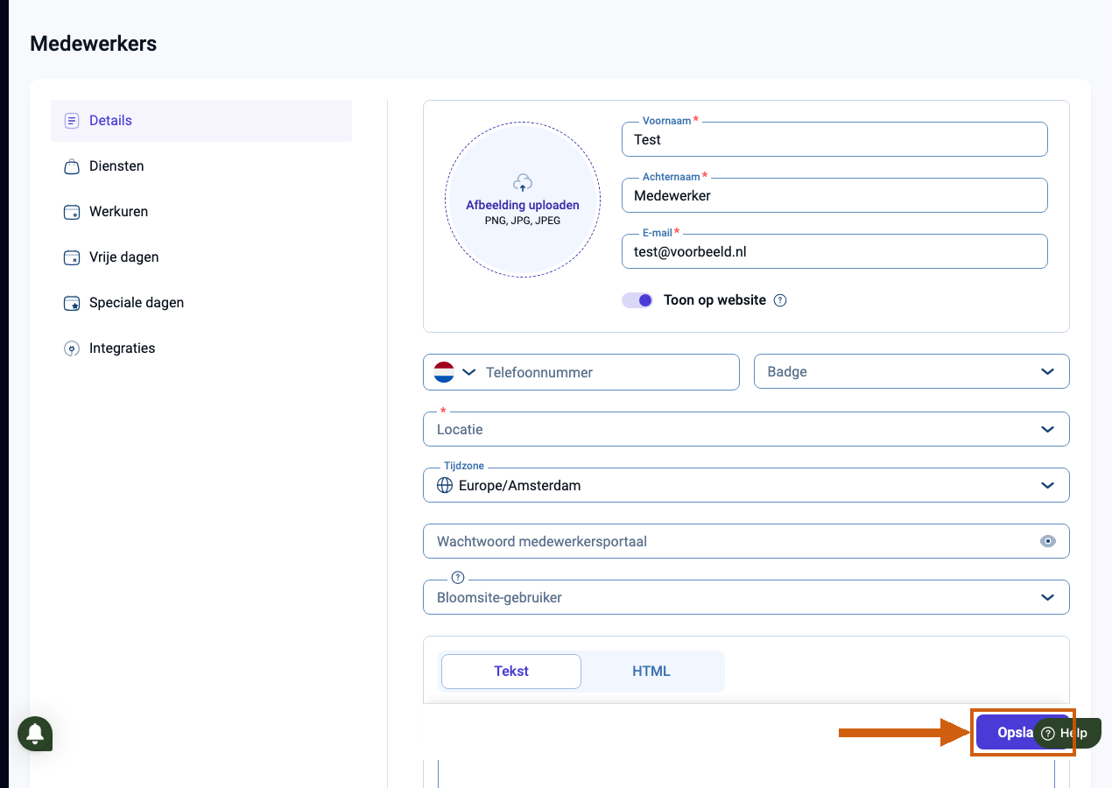Click the Medewerkers page heading
Image resolution: width=1112 pixels, height=788 pixels.
pos(94,43)
